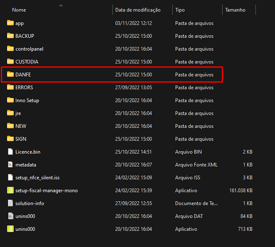Select the 'solution-info' file name
The width and height of the screenshot is (275, 247).
29,203
